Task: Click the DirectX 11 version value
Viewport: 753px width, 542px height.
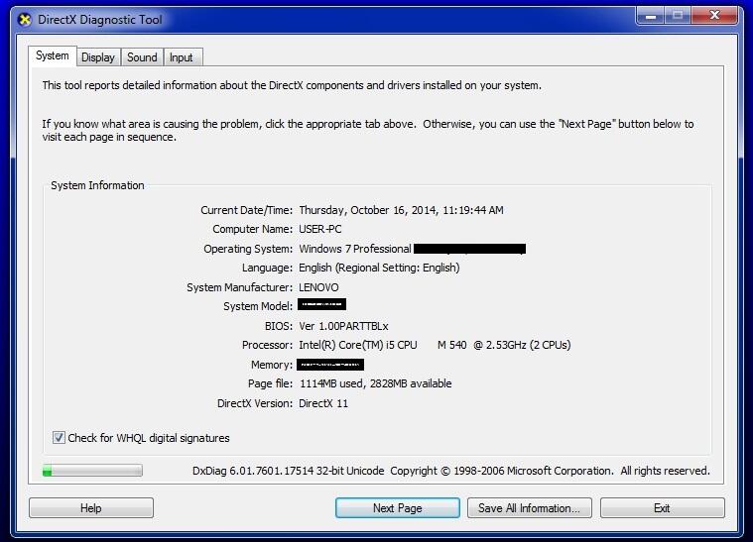Action: tap(323, 403)
